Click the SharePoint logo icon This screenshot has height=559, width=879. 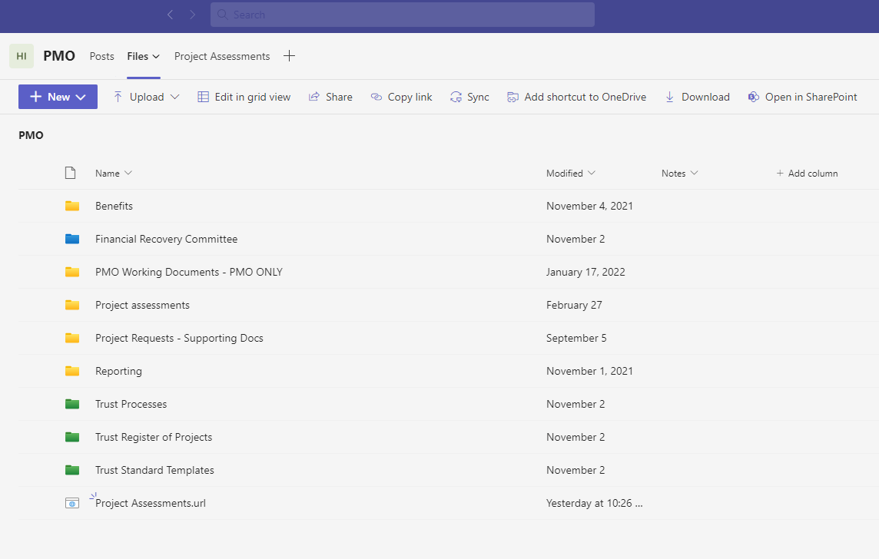pyautogui.click(x=754, y=97)
